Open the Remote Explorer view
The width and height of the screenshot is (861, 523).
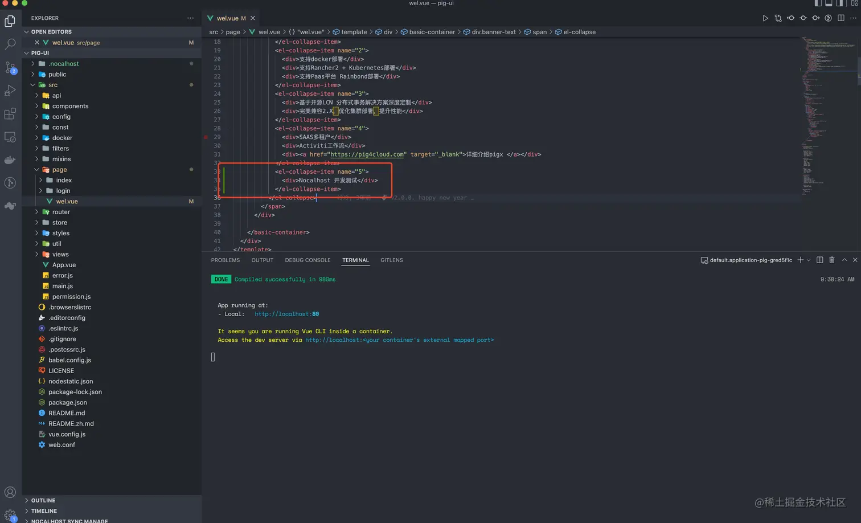tap(10, 137)
